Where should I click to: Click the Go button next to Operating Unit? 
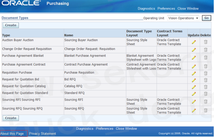(206, 18)
